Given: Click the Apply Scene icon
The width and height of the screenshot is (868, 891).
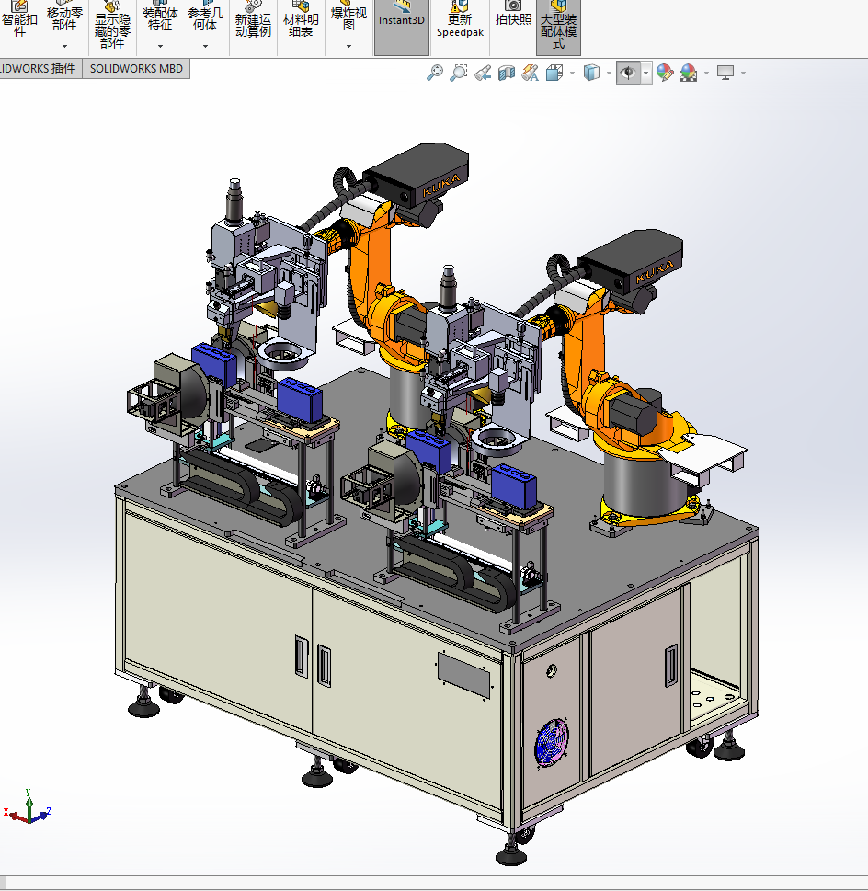Looking at the screenshot, I should click(x=689, y=73).
